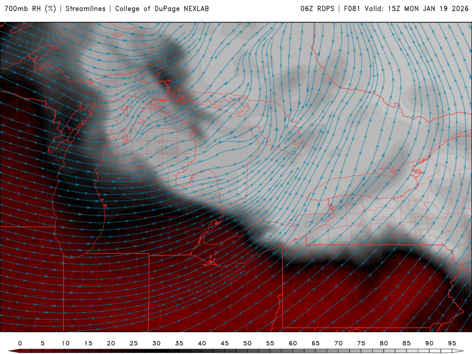Image resolution: width=472 pixels, height=354 pixels.
Task: Click the colorbar label "85"
Action: click(407, 343)
